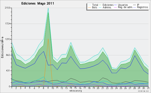Viewport: 151px width, 93px height.
Task: Click the blue Usuarios line peak at day 8
Action: (44, 51)
